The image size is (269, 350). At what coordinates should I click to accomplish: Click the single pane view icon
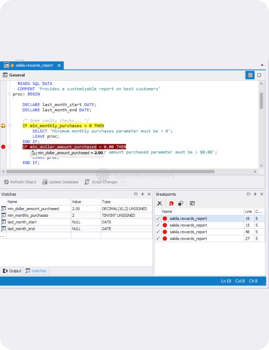[259, 75]
